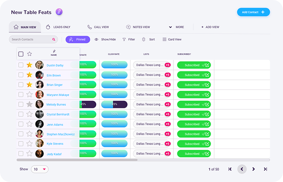Star the Stephen MacZkowicz row
Viewport: 283px width, 182px height.
(30, 134)
